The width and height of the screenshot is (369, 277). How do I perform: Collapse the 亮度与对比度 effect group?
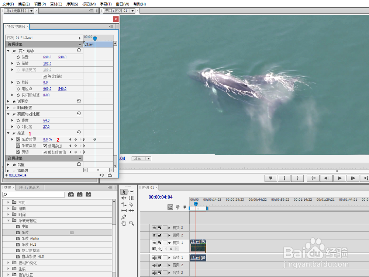8,114
